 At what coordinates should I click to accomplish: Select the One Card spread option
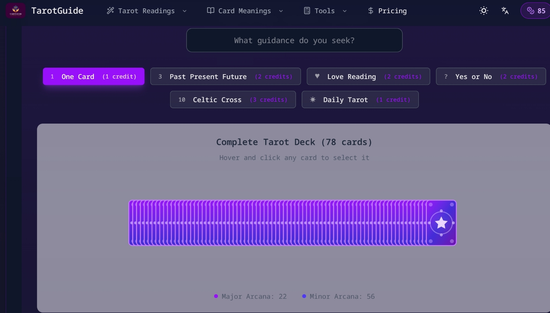(x=93, y=77)
